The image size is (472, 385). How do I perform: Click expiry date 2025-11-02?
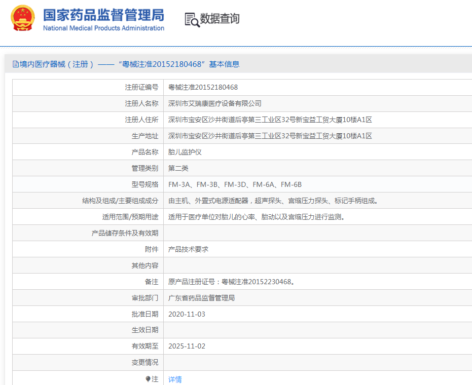(x=187, y=346)
